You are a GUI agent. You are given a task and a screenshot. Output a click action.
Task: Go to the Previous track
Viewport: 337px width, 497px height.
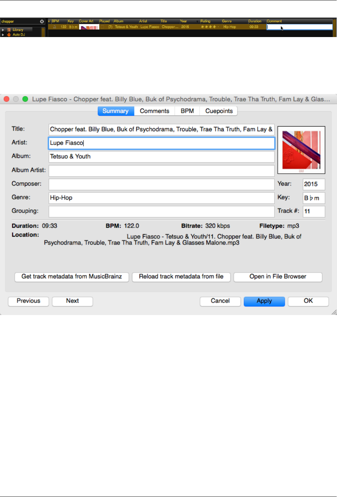(x=28, y=301)
